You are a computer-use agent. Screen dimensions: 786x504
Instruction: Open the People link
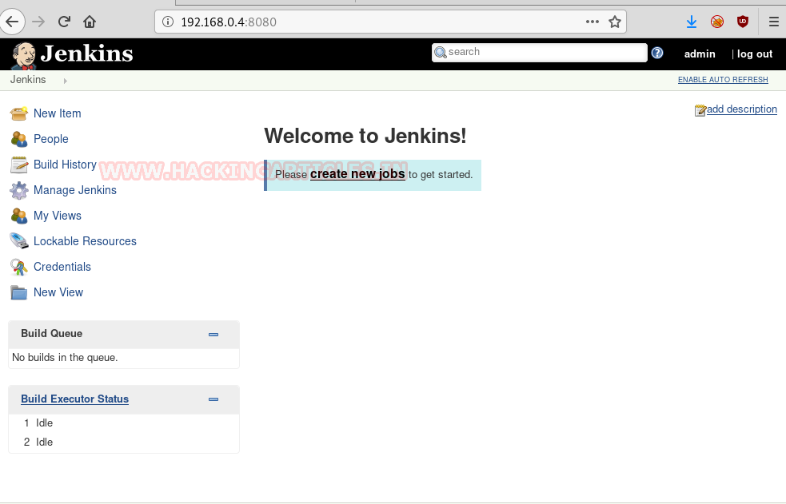(x=51, y=139)
